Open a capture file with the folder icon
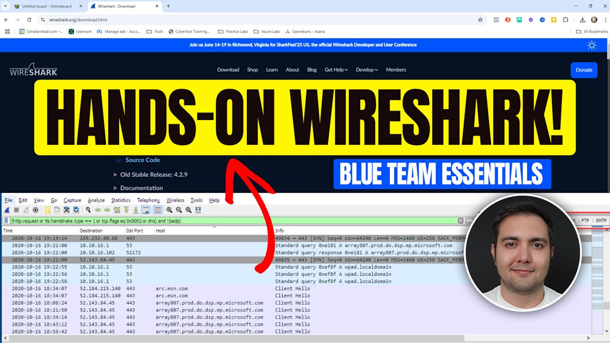 tap(48, 210)
